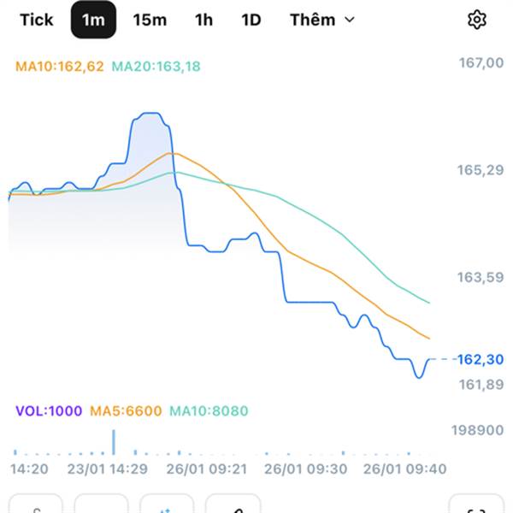Expand the Thêm timeframe dropdown
The height and width of the screenshot is (513, 513).
click(x=321, y=20)
